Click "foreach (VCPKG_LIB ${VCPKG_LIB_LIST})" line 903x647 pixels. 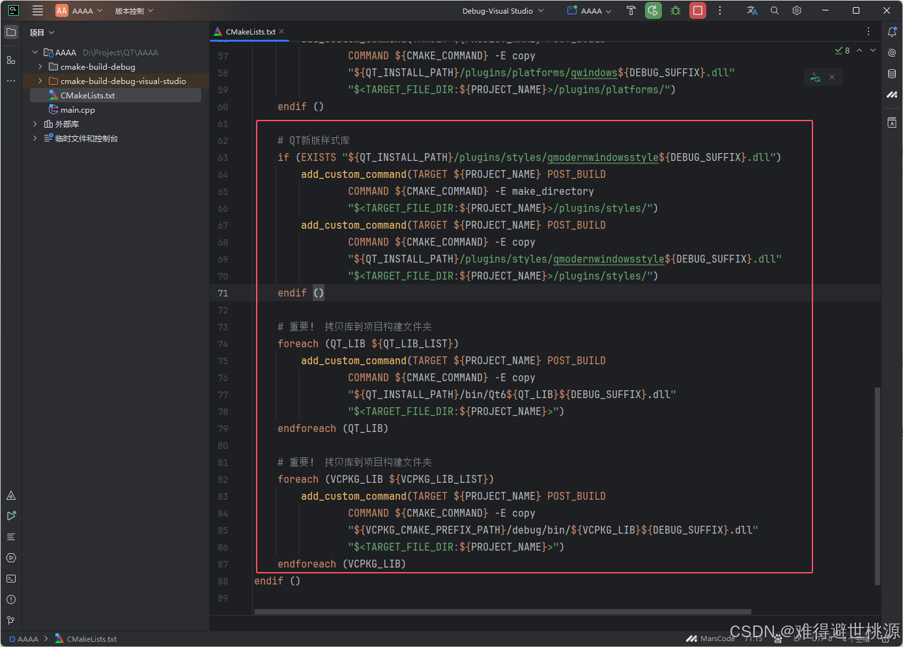tap(386, 480)
